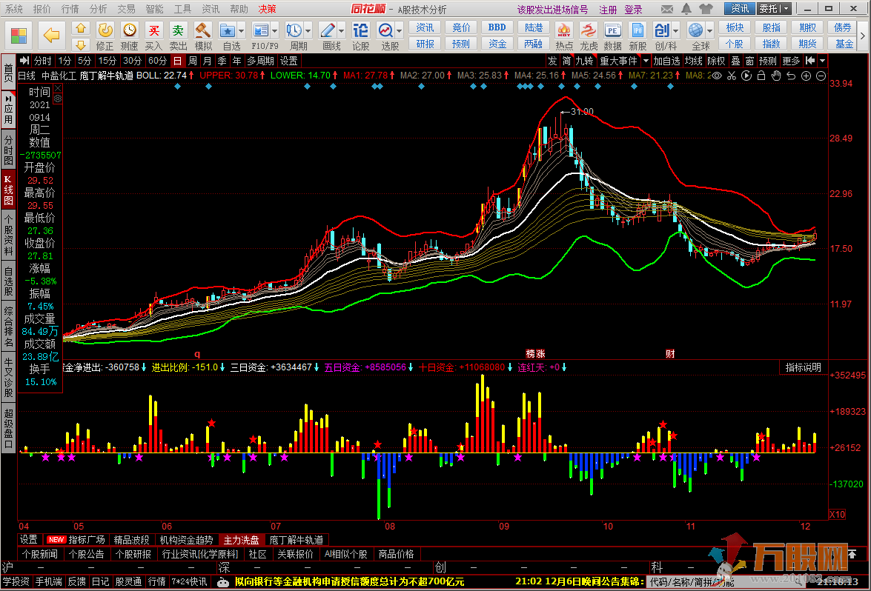Open the 重大事件 dropdown arrow
Screen dimensions: 871x591
click(646, 61)
